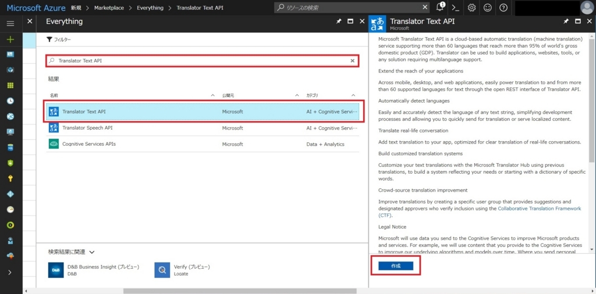
Task: Click the Translator Text API search field
Action: coord(202,60)
